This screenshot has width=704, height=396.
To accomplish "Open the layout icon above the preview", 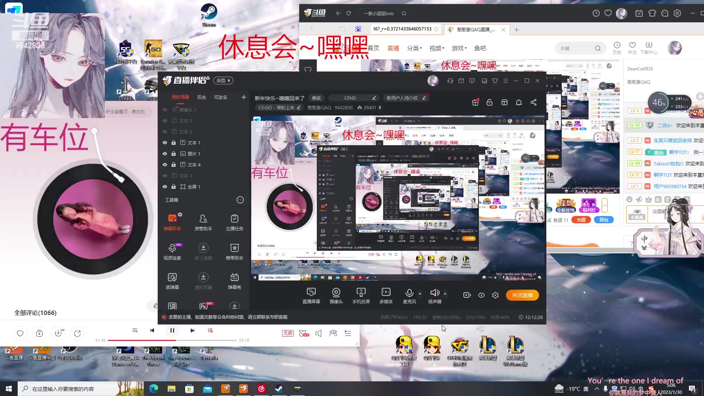I will 505,102.
